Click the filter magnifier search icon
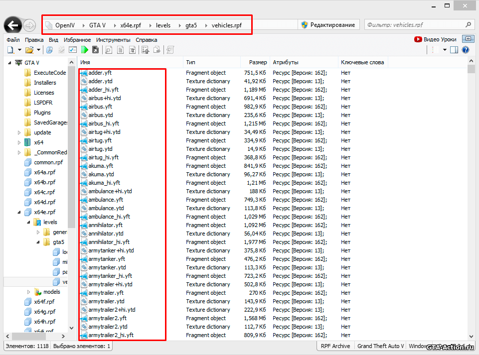The height and width of the screenshot is (355, 479). pyautogui.click(x=469, y=25)
